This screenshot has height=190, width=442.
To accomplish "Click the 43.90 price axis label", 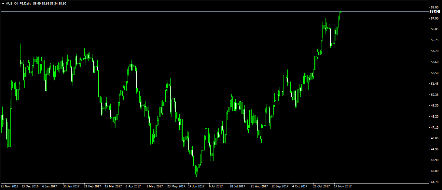I will [435, 160].
